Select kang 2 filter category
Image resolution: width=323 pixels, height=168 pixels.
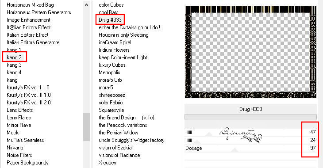(x=14, y=57)
